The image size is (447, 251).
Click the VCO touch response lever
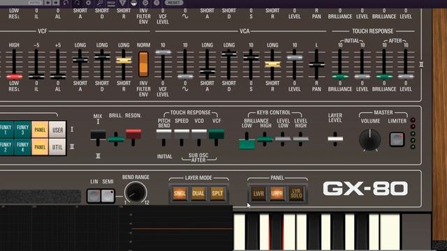pos(199,134)
